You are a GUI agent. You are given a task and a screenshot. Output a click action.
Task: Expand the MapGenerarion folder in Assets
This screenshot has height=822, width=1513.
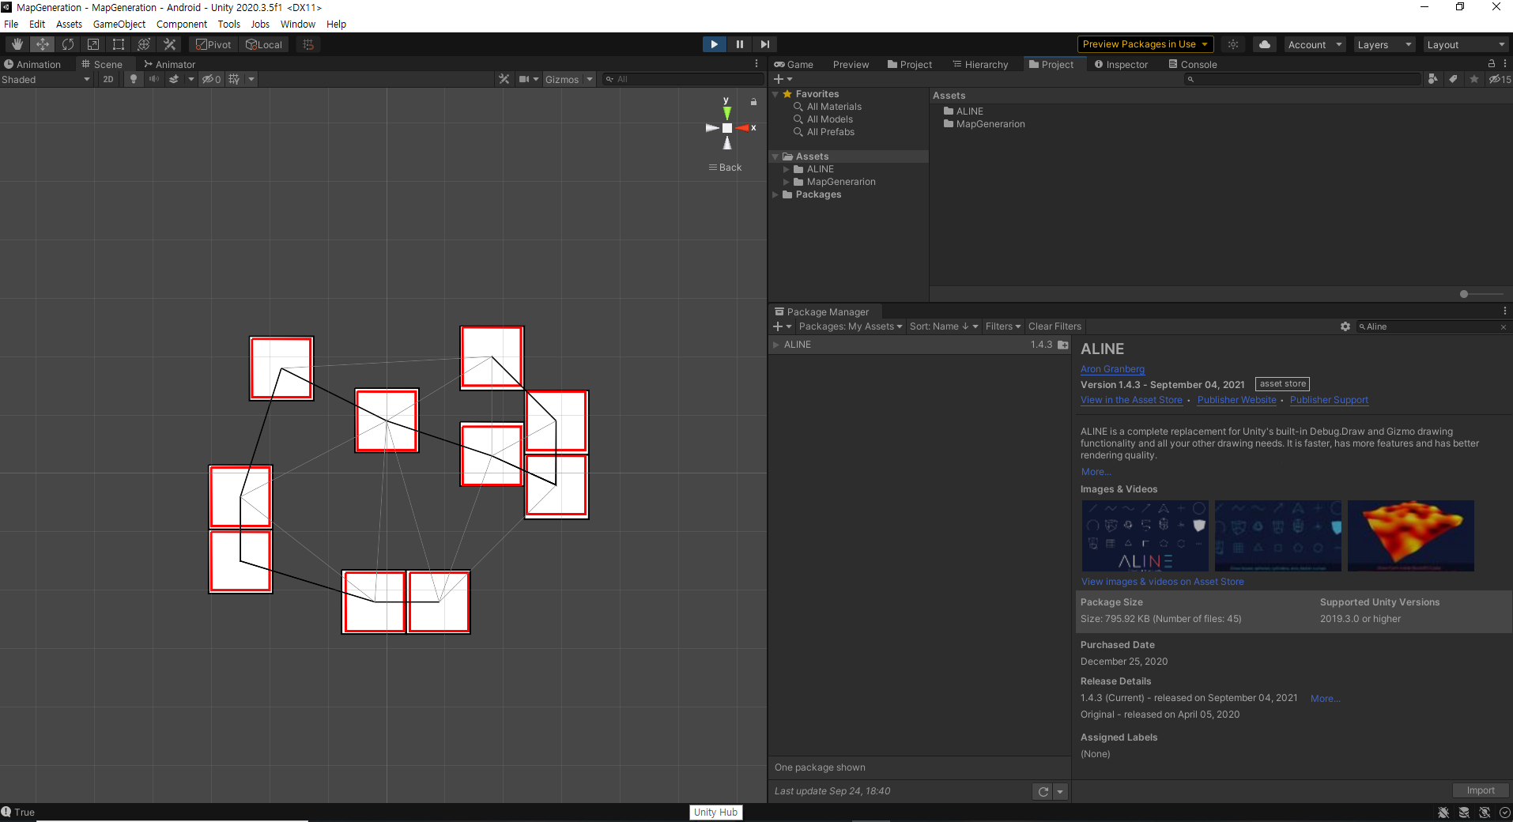click(785, 182)
